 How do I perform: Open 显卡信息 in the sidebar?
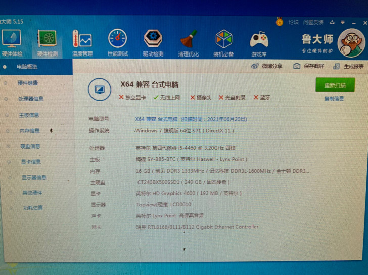tap(31, 162)
